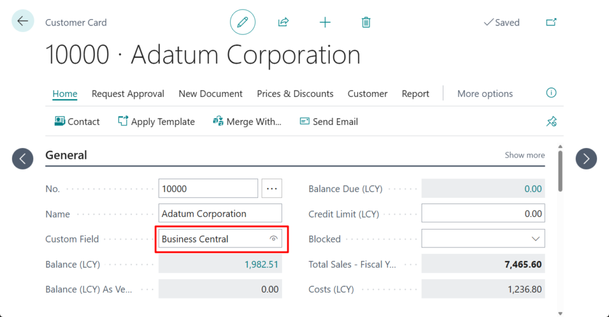Click the No. field ellipsis button

(x=272, y=189)
